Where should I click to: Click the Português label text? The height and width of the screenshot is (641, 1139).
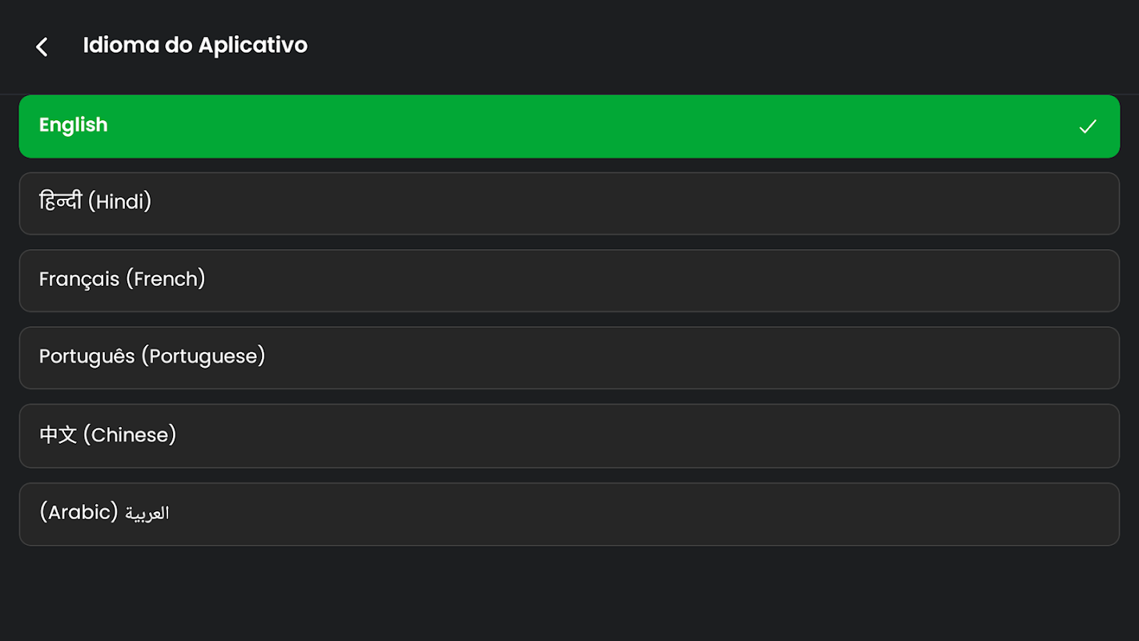pyautogui.click(x=87, y=357)
